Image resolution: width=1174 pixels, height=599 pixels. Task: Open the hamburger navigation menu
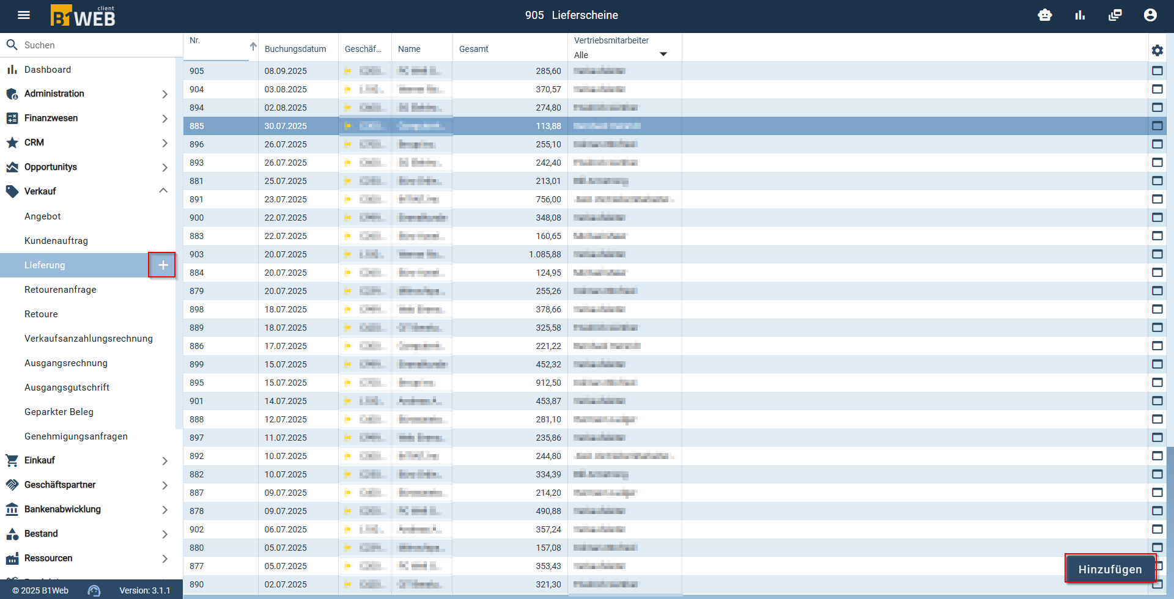(24, 15)
